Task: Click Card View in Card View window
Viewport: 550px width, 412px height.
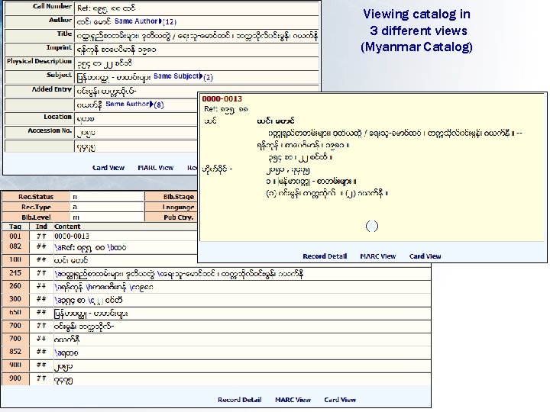Action: (x=425, y=256)
